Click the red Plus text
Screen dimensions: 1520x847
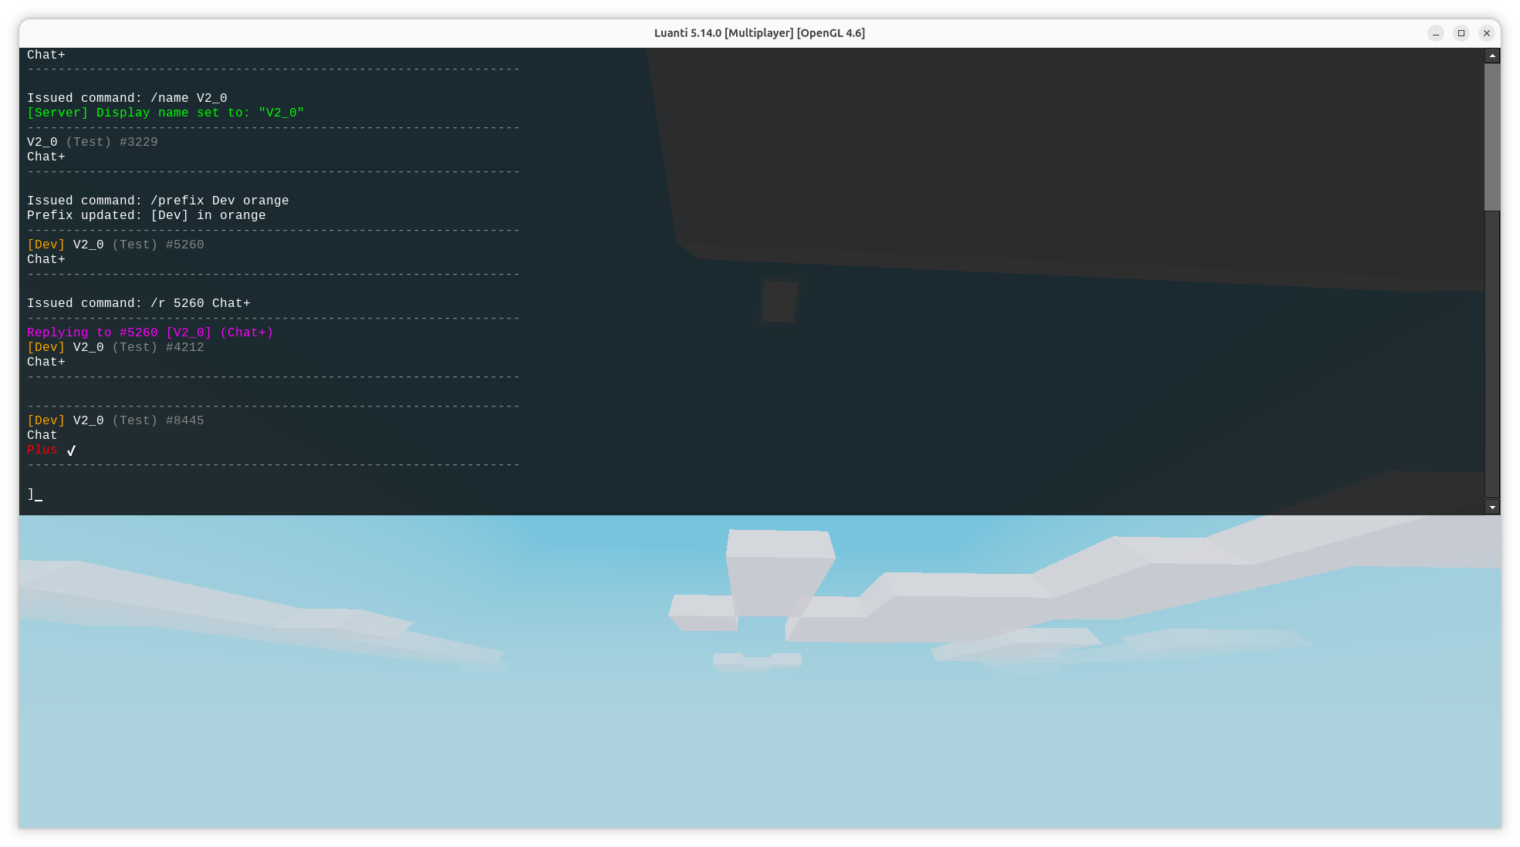[x=42, y=450]
